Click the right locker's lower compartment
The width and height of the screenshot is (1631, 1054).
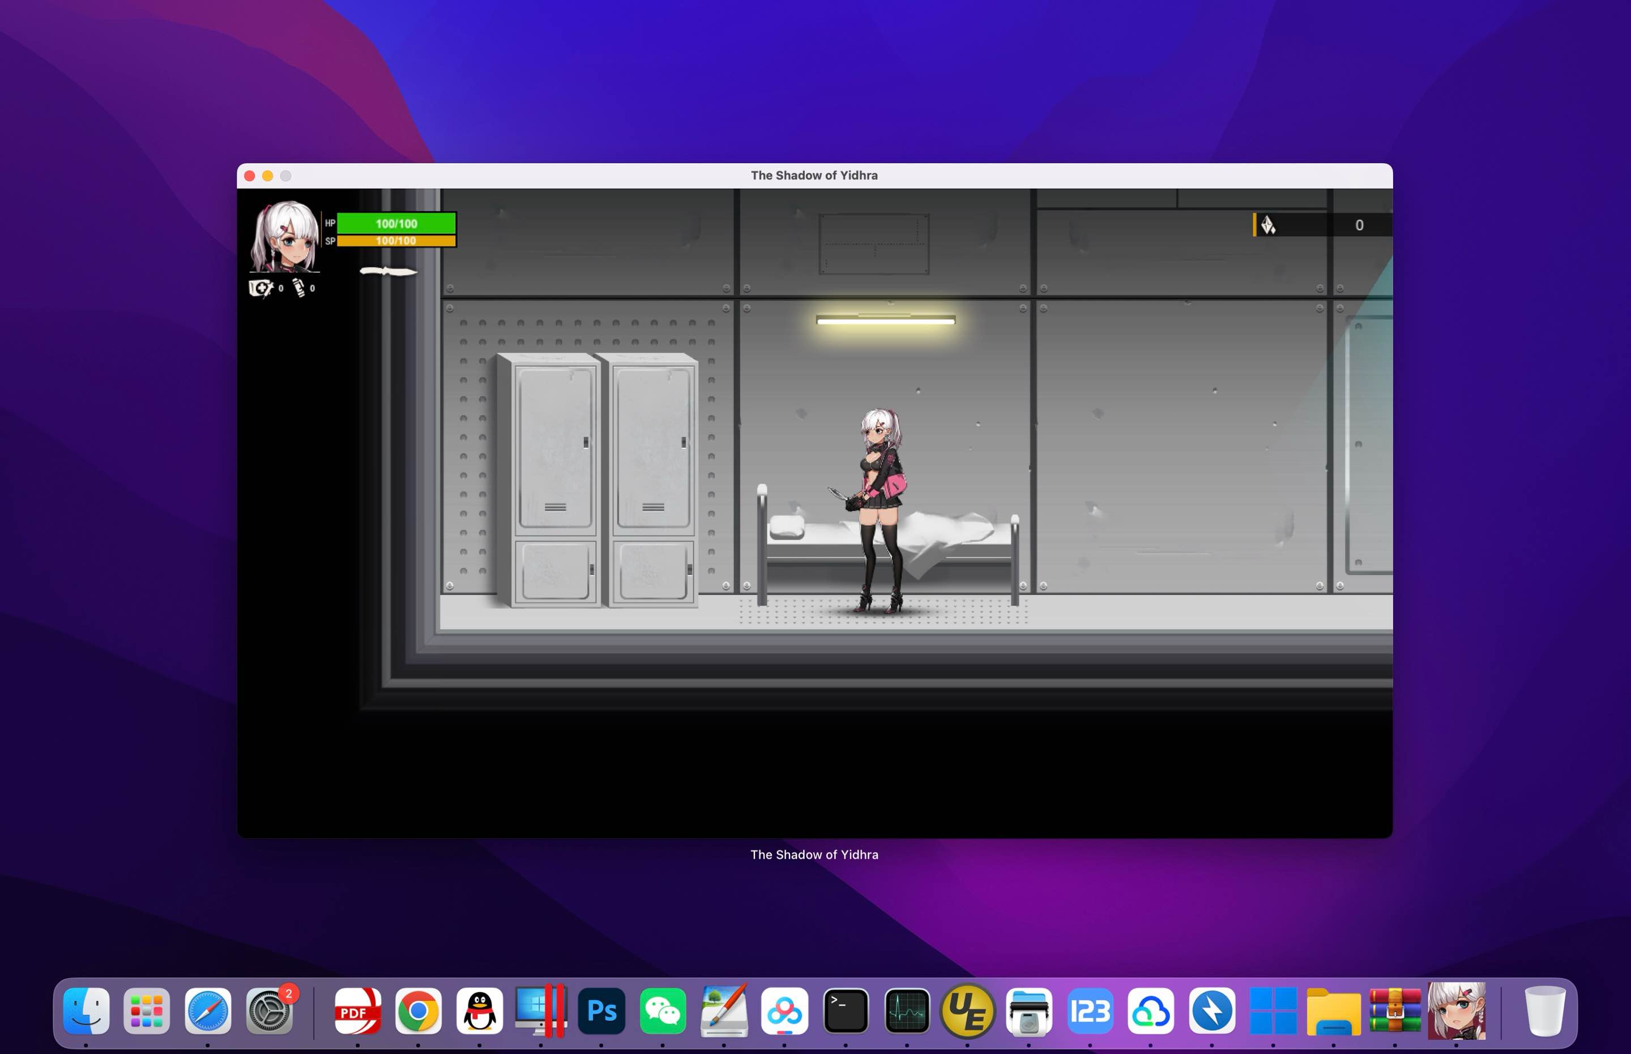point(653,571)
